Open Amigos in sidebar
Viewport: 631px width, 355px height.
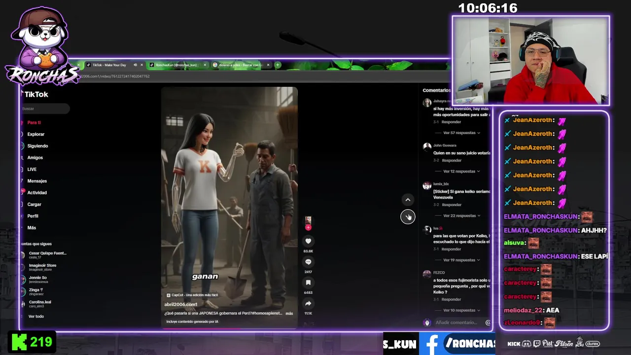(x=35, y=158)
